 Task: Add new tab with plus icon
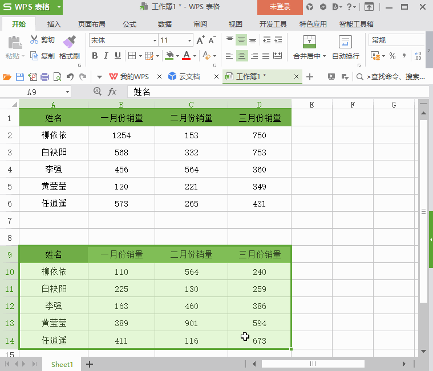pos(310,77)
